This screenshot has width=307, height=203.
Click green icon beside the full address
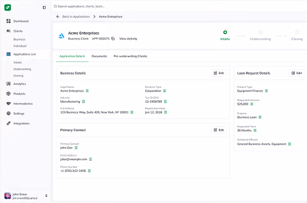click(131, 112)
